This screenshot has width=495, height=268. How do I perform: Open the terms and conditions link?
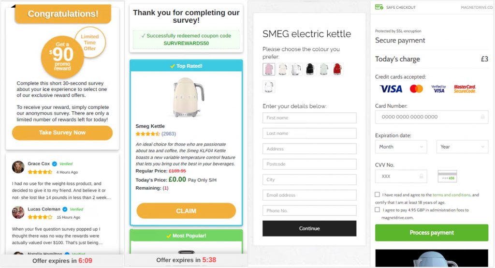pos(451,195)
